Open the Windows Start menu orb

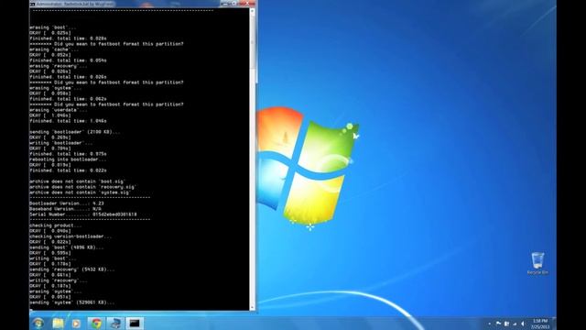tap(38, 323)
